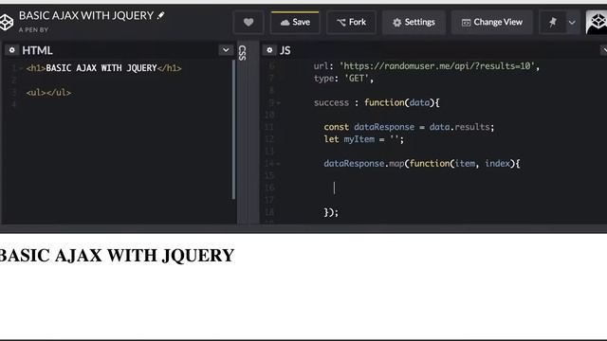Image resolution: width=607 pixels, height=341 pixels.
Task: Fold success function at line 9
Action: [x=278, y=103]
